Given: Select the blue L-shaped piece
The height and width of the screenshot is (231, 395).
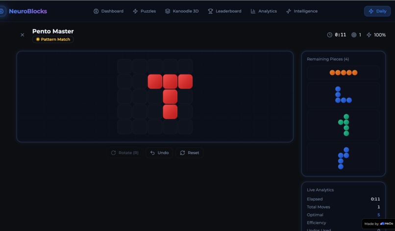Looking at the screenshot, I should pos(344,95).
